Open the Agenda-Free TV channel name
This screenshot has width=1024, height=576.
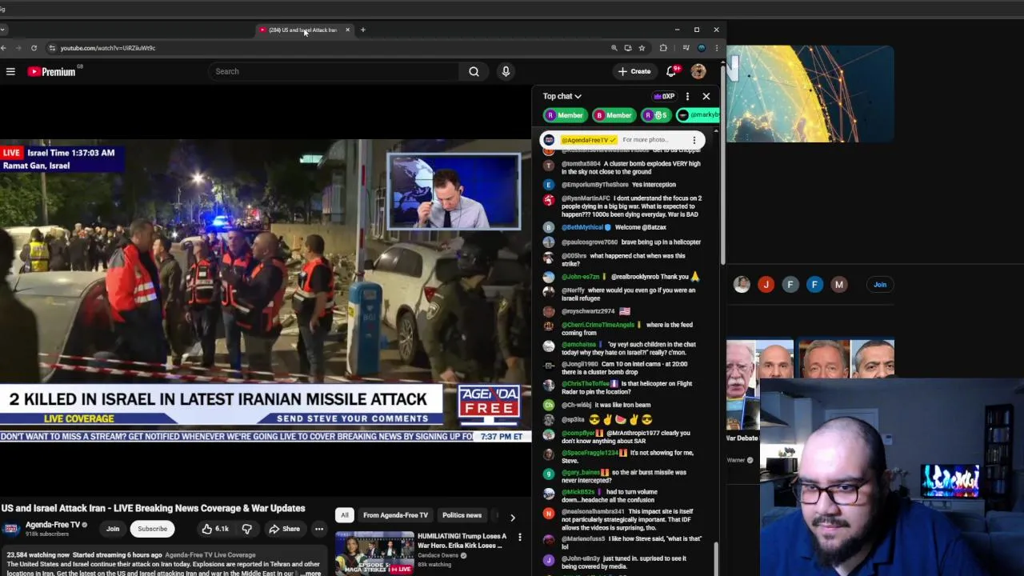click(x=53, y=525)
